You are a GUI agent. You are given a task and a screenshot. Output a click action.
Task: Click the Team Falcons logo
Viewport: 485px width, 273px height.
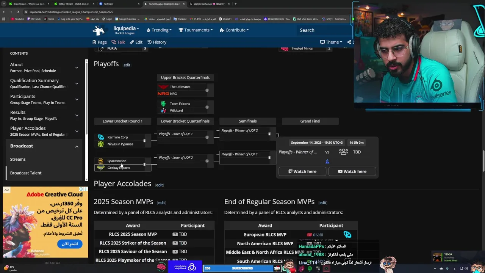coord(163,104)
